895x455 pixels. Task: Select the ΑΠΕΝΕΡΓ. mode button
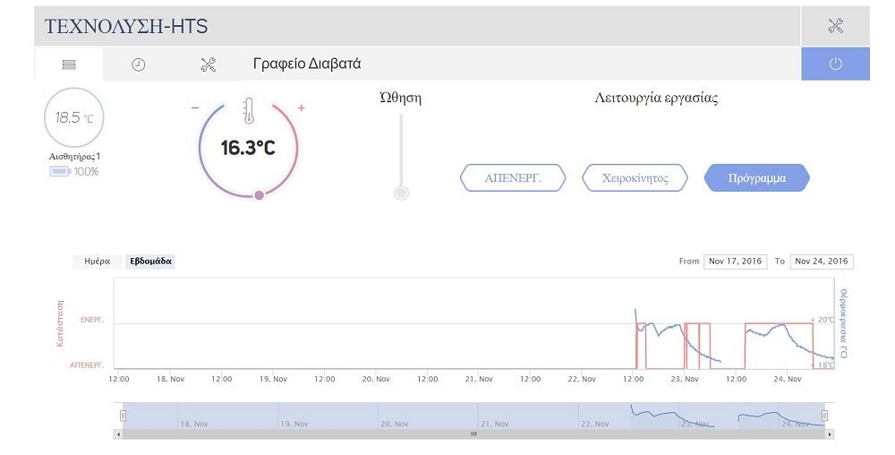pyautogui.click(x=513, y=178)
